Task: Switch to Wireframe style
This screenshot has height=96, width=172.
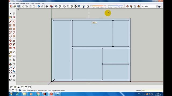Action: [64, 6]
